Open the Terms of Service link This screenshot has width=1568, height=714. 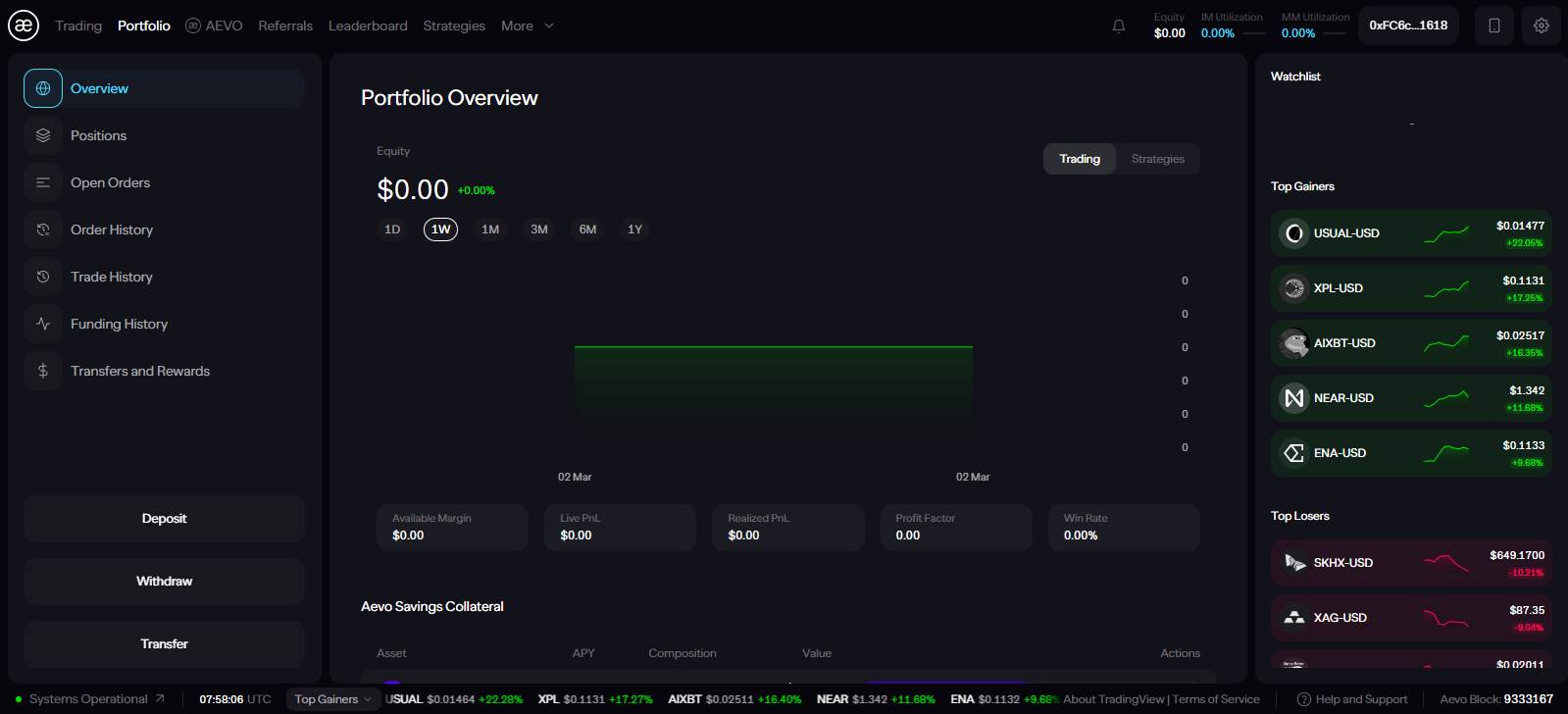[1216, 699]
